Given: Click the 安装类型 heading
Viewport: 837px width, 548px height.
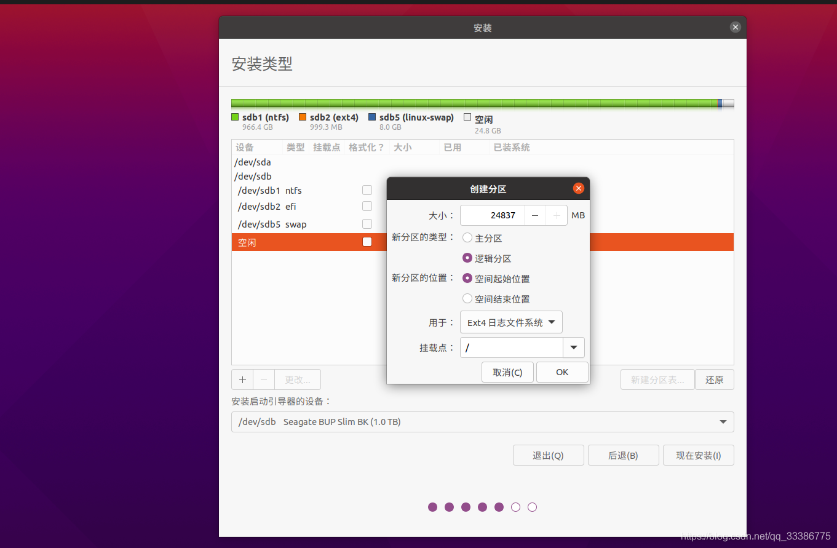Looking at the screenshot, I should click(262, 64).
